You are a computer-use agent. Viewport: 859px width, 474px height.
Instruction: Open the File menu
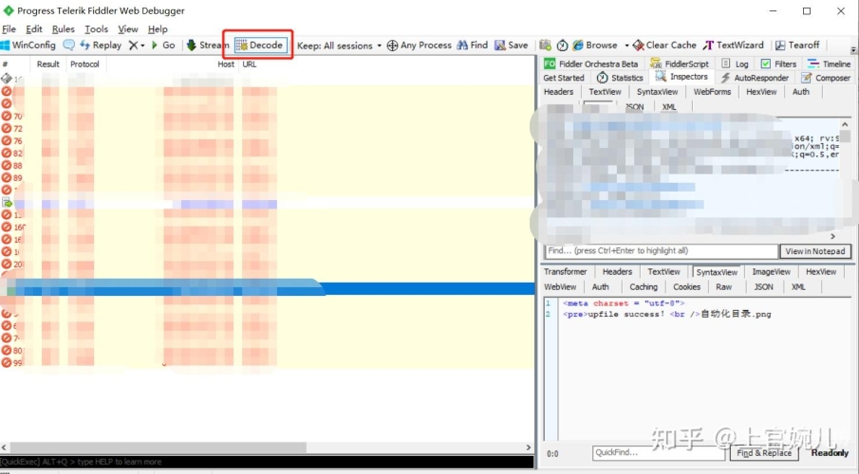[9, 29]
